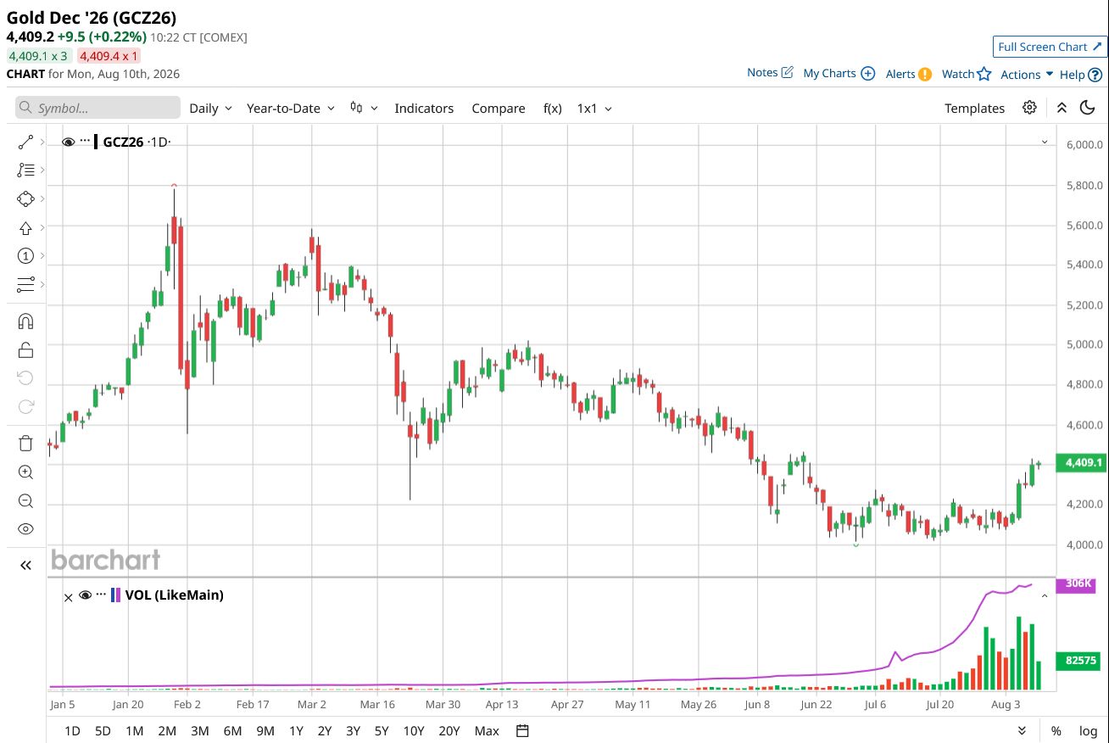Image resolution: width=1109 pixels, height=743 pixels.
Task: Click the Full Screen Chart button
Action: coord(1050,47)
